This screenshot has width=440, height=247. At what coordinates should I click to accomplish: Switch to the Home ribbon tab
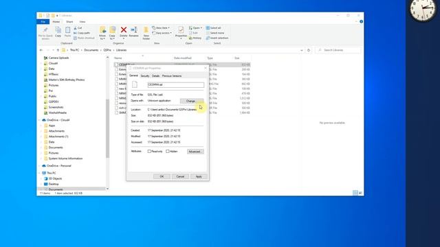click(x=56, y=21)
